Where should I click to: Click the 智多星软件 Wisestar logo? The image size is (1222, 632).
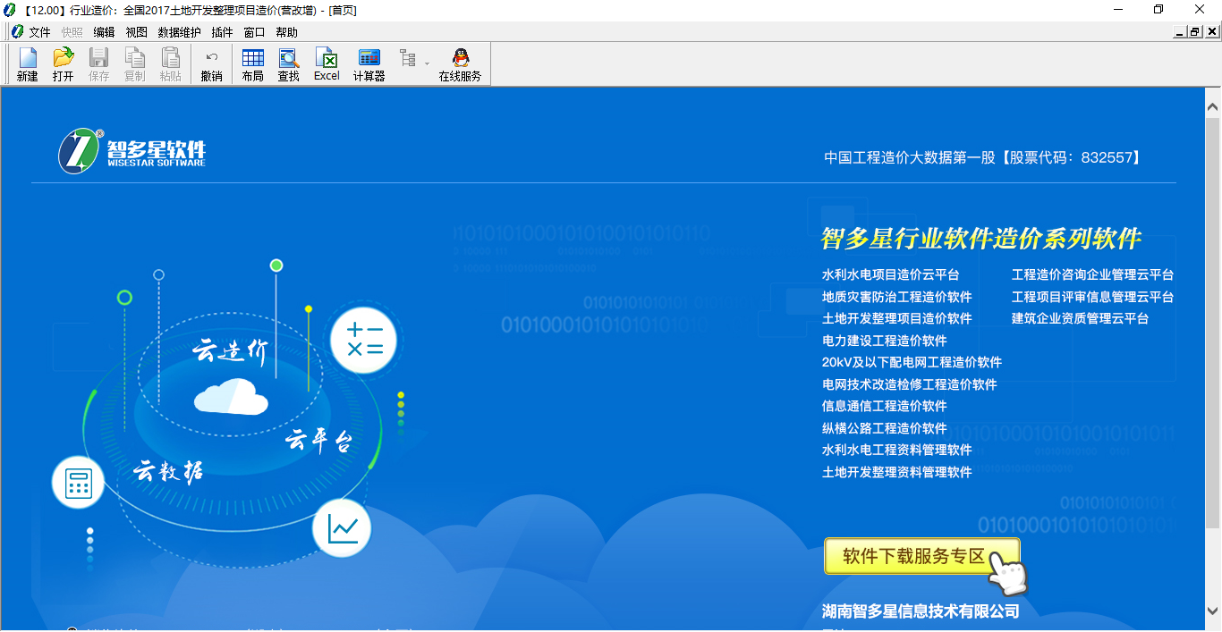pyautogui.click(x=132, y=150)
